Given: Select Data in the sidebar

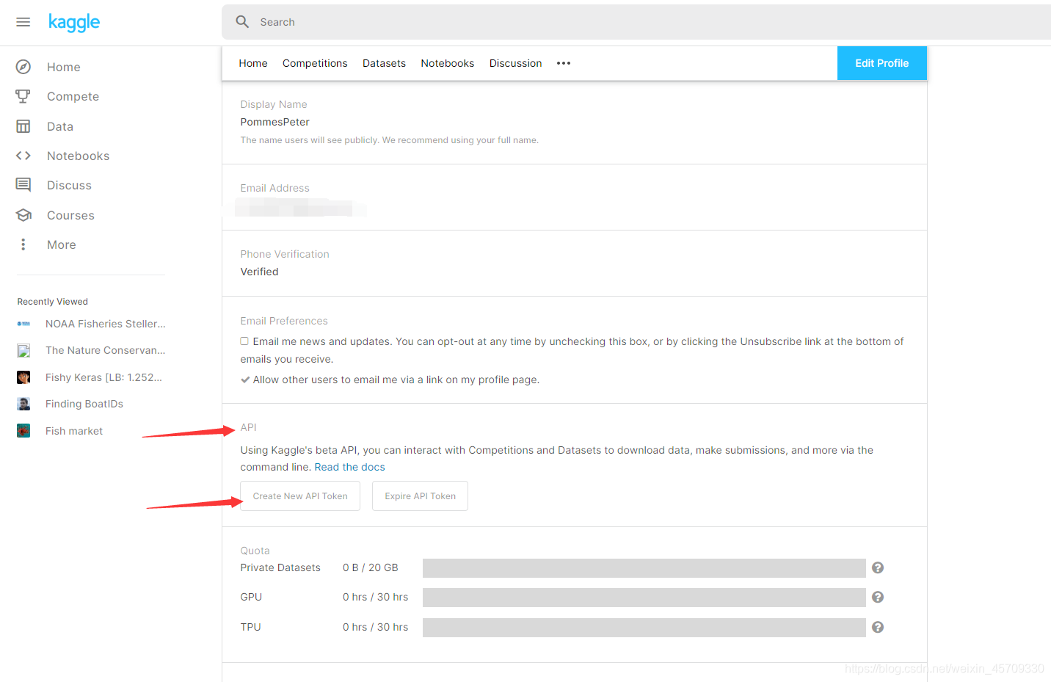Looking at the screenshot, I should (x=60, y=126).
